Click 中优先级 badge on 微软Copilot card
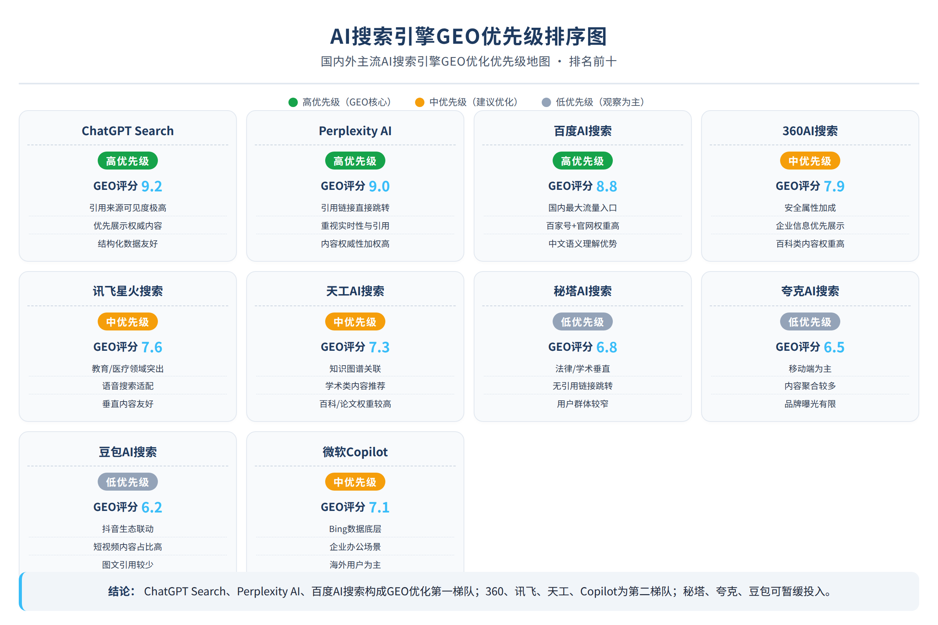 coord(355,482)
